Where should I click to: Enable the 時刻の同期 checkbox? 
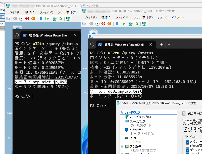point(187,146)
